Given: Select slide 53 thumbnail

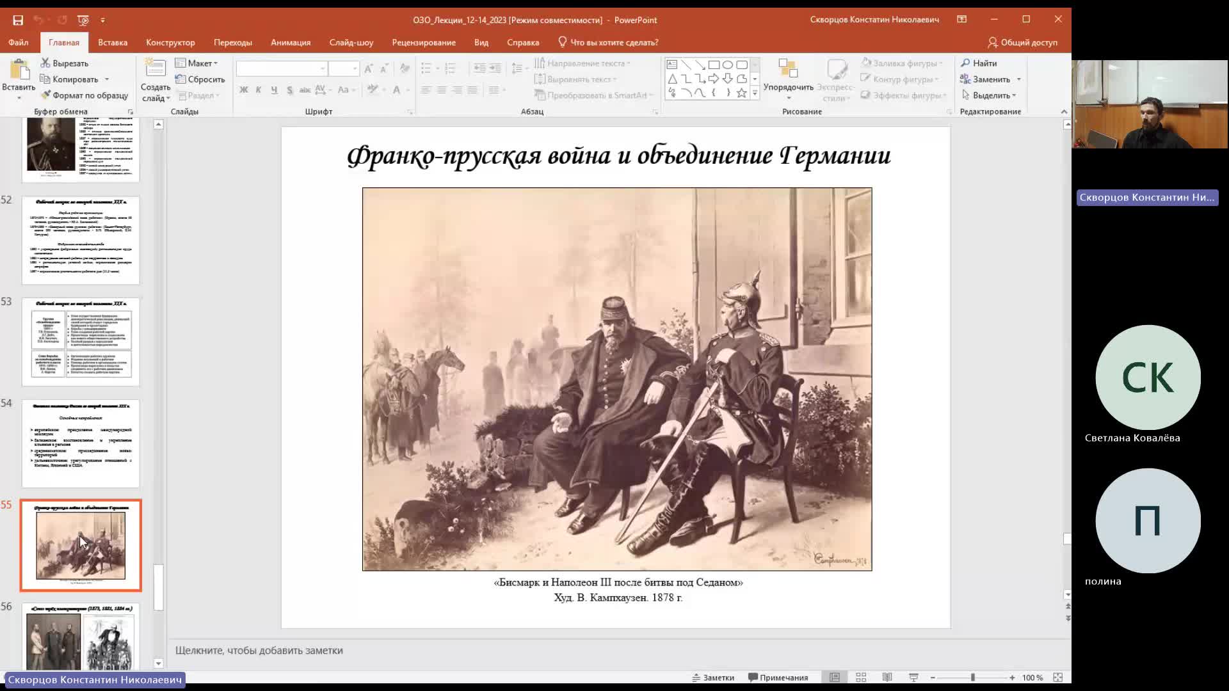Looking at the screenshot, I should [81, 342].
